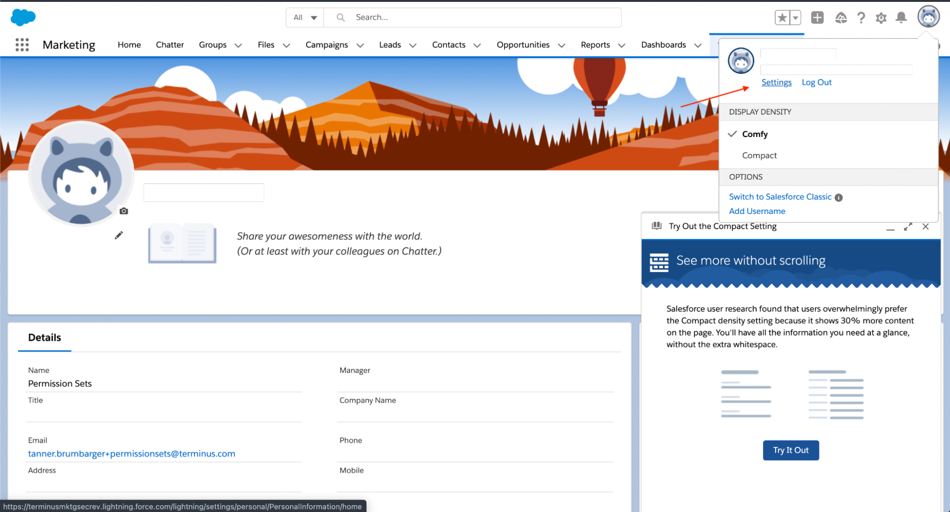This screenshot has width=950, height=512.
Task: Expand the Dashboards tab chevron
Action: [698, 45]
